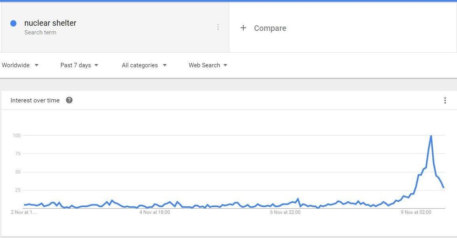Click the Search term label under nuclear shelter

(40, 33)
